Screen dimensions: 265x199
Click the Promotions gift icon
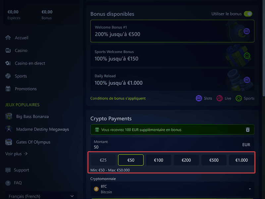8,89
